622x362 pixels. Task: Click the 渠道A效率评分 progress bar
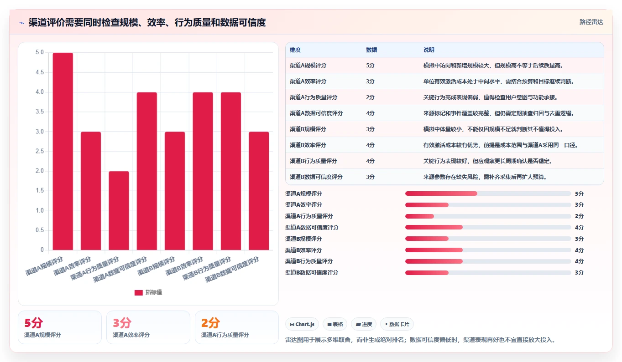point(488,205)
